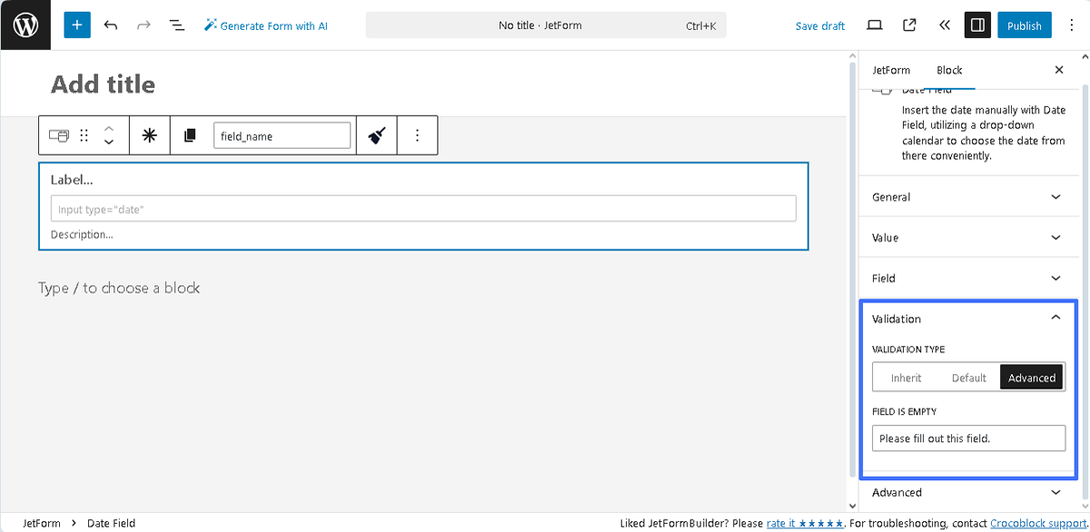
Task: Switch to the JetForm tab
Action: pos(891,70)
